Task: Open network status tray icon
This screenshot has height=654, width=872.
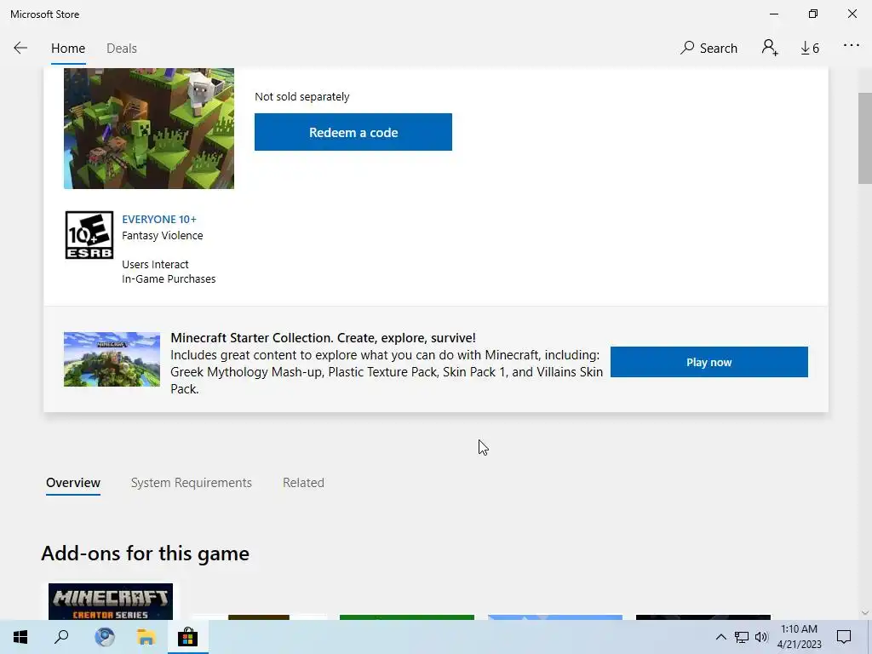Action: [x=742, y=637]
